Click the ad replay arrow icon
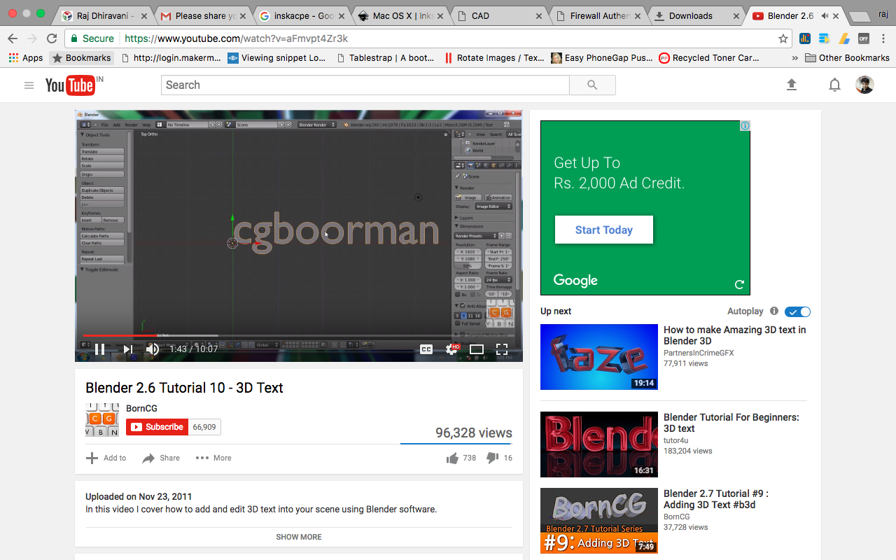896x560 pixels. 739,284
